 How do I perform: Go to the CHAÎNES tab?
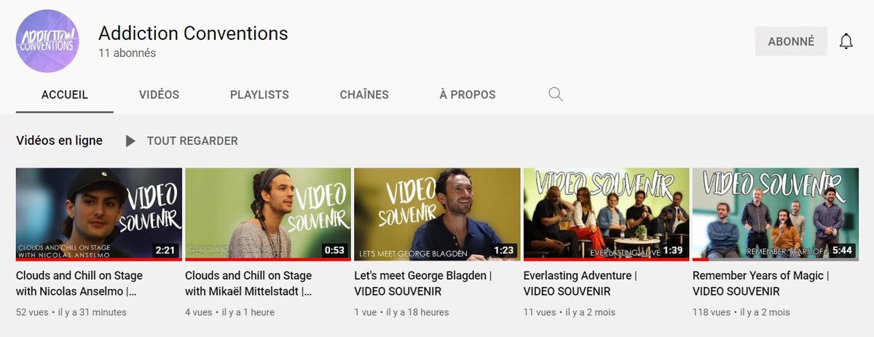coord(364,95)
